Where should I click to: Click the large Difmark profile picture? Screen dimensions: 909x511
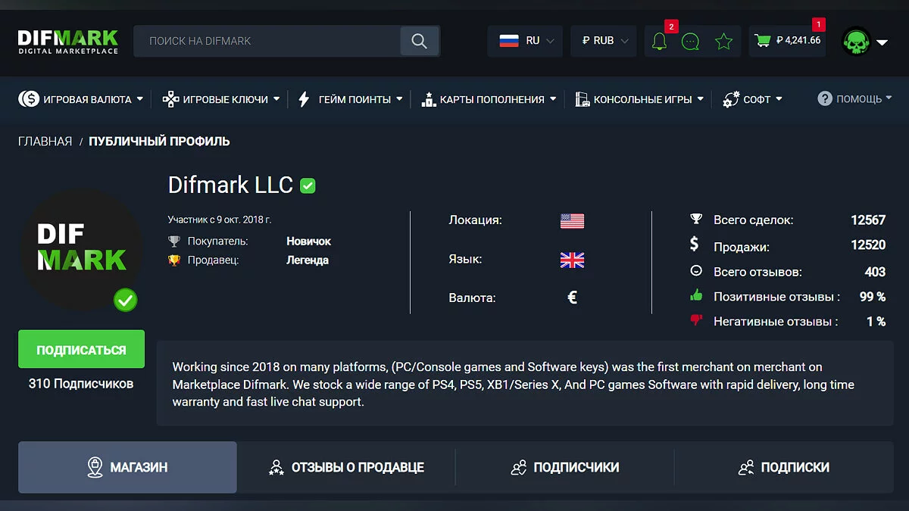click(x=81, y=248)
